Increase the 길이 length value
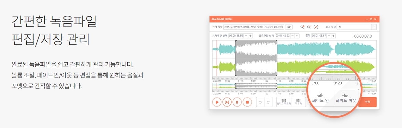The height and width of the screenshot is (128, 402). 334,36
